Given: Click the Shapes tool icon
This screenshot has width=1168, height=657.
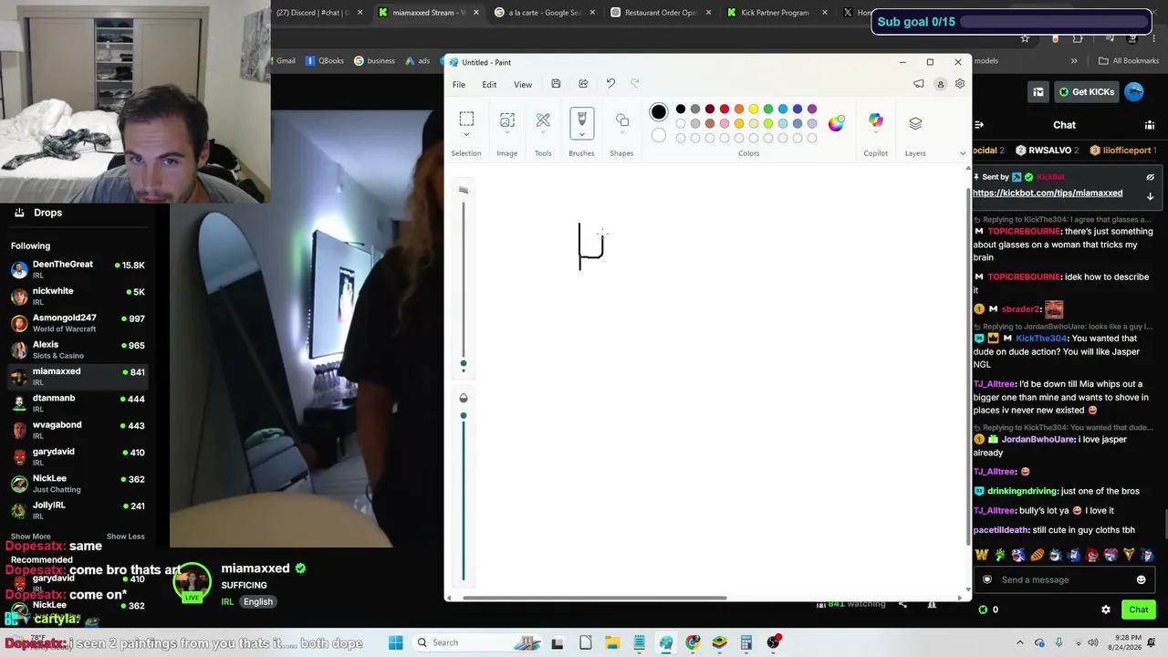Looking at the screenshot, I should (622, 120).
